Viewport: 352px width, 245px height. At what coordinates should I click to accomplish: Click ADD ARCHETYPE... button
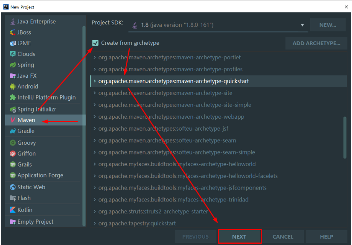(316, 44)
